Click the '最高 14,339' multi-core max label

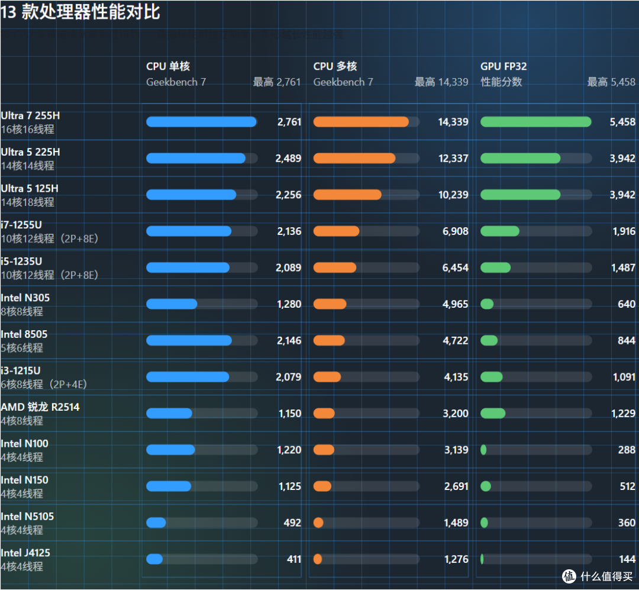(441, 82)
